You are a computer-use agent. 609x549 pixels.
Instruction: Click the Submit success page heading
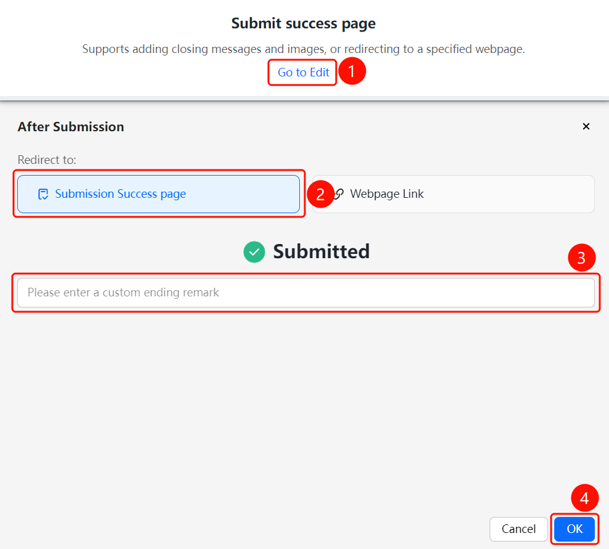(x=304, y=23)
